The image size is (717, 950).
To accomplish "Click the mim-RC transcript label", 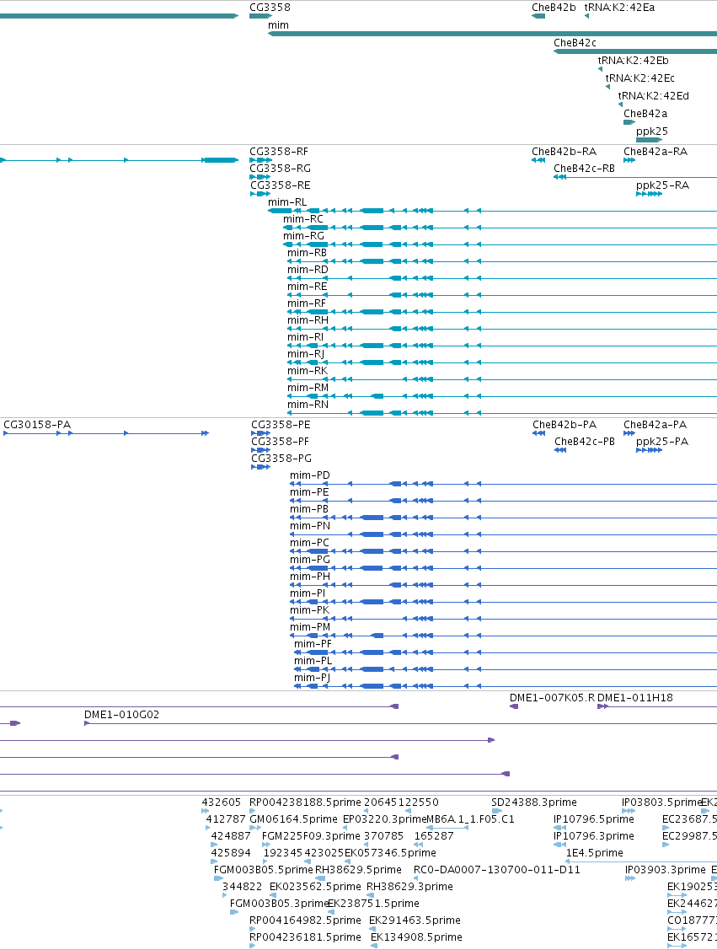I will pyautogui.click(x=302, y=218).
